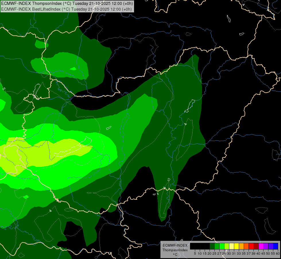Click the legend tick value 60
The height and width of the screenshot is (259, 281).
(278, 254)
